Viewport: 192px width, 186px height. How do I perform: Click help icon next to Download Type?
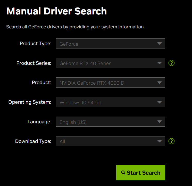coord(171,141)
